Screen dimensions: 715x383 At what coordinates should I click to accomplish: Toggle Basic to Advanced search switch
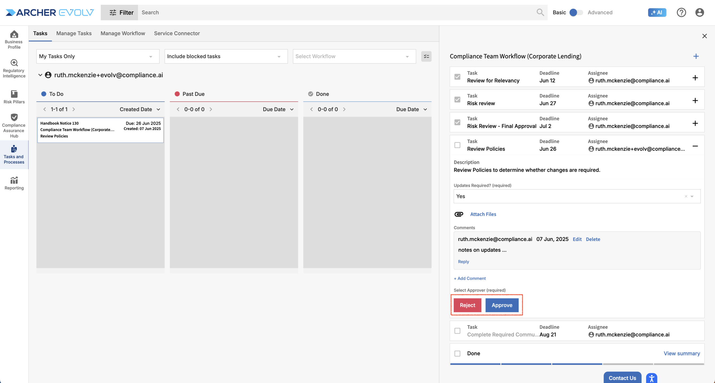[576, 12]
